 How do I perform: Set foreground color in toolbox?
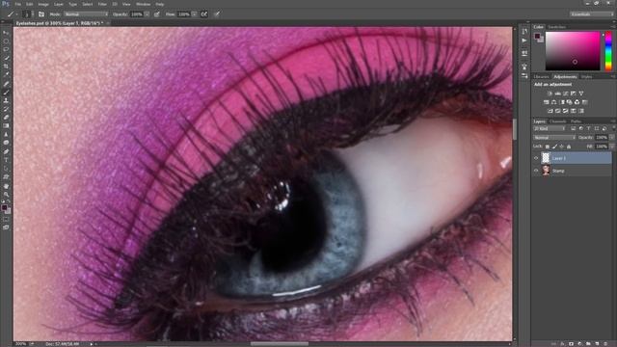4,207
